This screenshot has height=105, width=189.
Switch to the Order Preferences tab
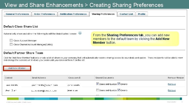coord(44,14)
